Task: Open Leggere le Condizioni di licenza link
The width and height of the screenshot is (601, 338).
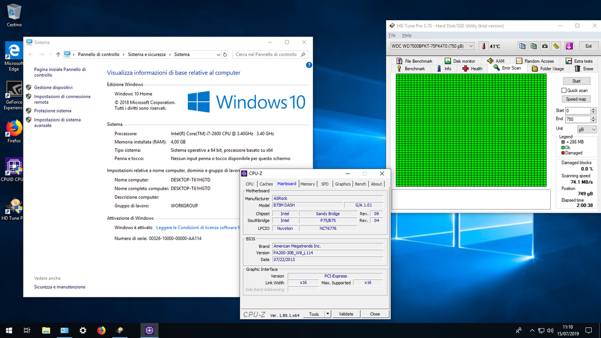Action: pos(198,228)
